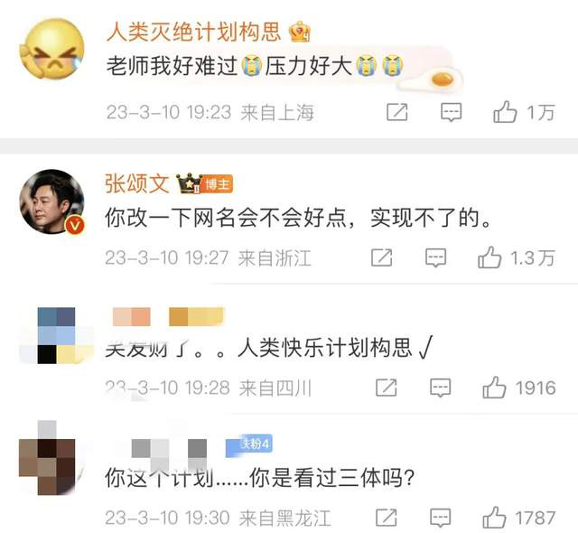Share the comment posted from 四川

tap(386, 388)
